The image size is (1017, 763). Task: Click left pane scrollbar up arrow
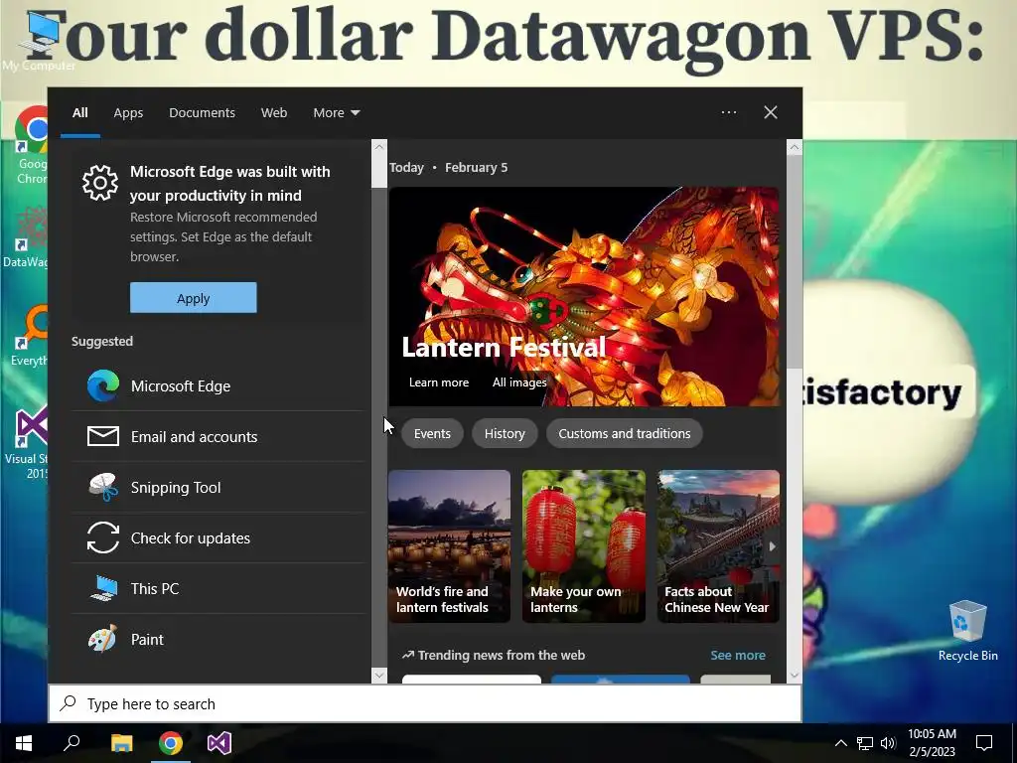coord(379,147)
